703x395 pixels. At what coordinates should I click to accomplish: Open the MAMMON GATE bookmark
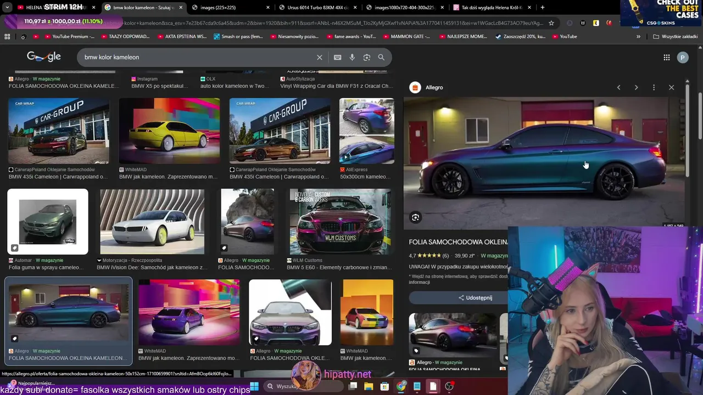[x=406, y=36]
